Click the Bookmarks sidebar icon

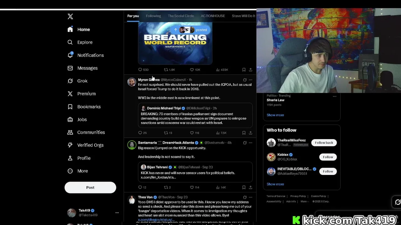coord(70,107)
